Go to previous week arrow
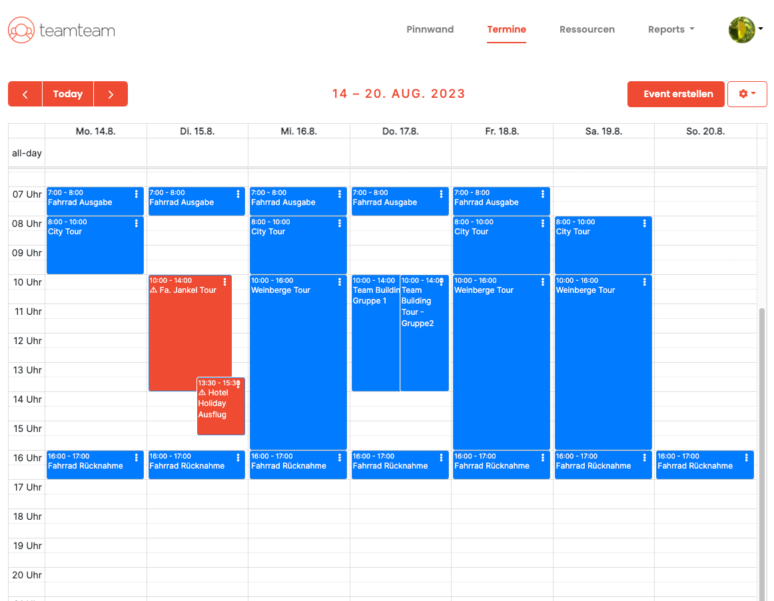The height and width of the screenshot is (601, 774). tap(25, 94)
